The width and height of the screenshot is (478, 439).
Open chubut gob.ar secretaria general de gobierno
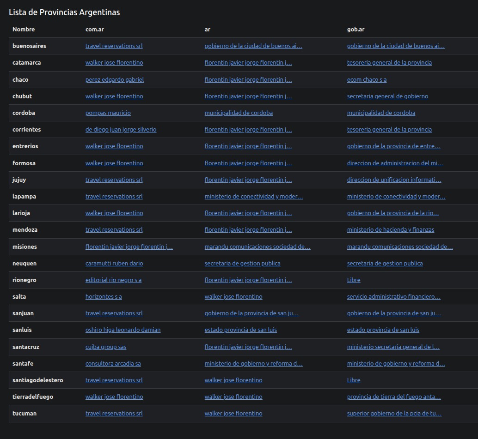tap(387, 96)
